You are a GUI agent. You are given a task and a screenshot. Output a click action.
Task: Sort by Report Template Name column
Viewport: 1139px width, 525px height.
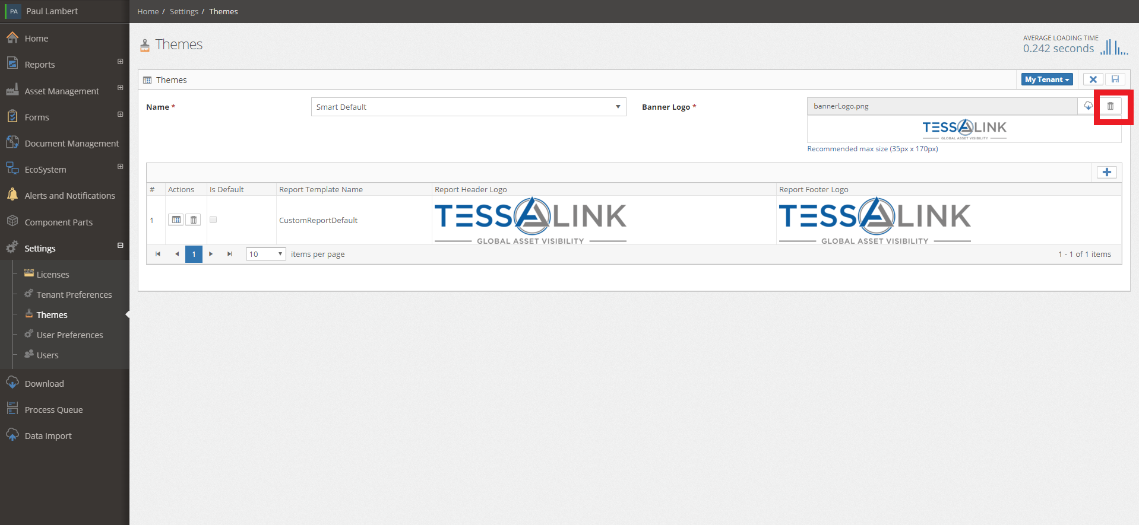coord(321,189)
